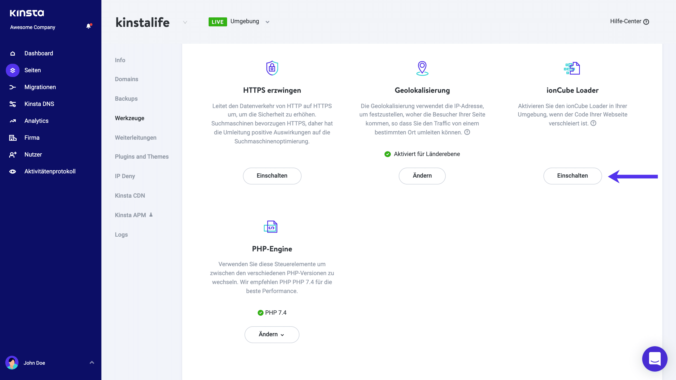Click the Aktiviert für Länderebene status check

coord(387,154)
